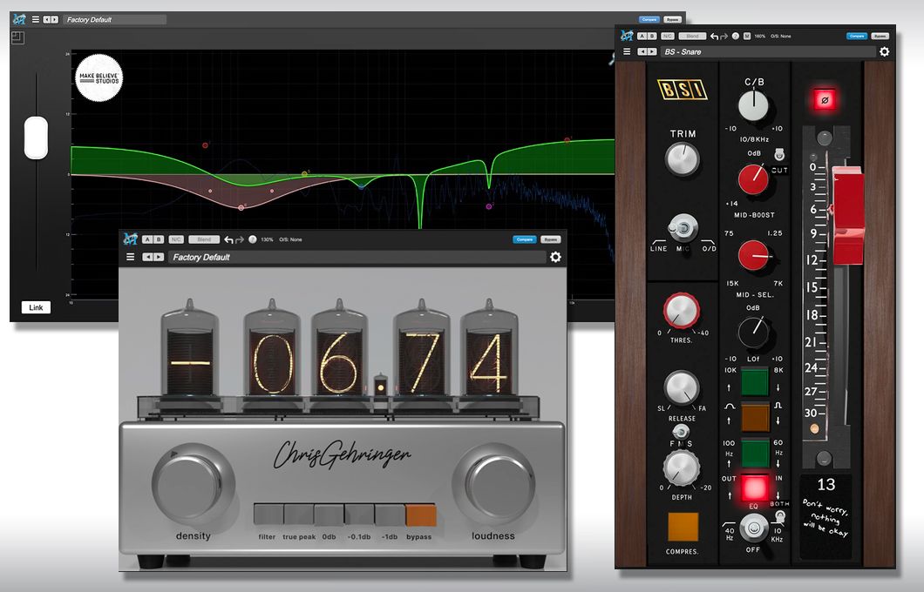
Task: Open Factory Default preset list in tube limiter
Action: coord(357,257)
